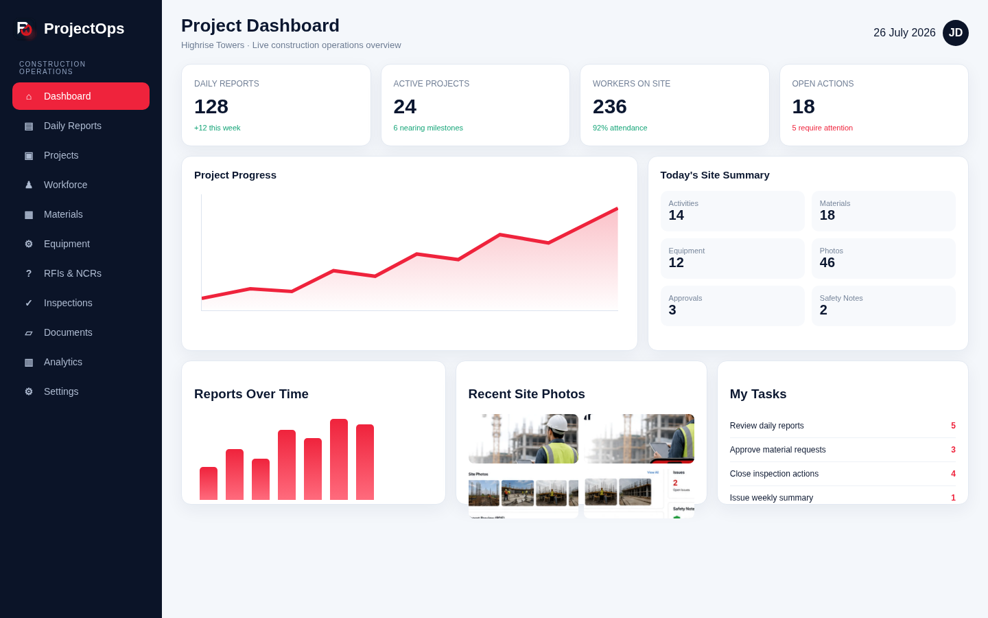Click the Projects sidebar icon
Image resolution: width=988 pixels, height=618 pixels.
(29, 155)
